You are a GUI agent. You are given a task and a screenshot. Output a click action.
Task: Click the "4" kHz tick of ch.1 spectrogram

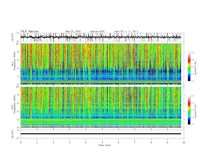(x=18, y=68)
